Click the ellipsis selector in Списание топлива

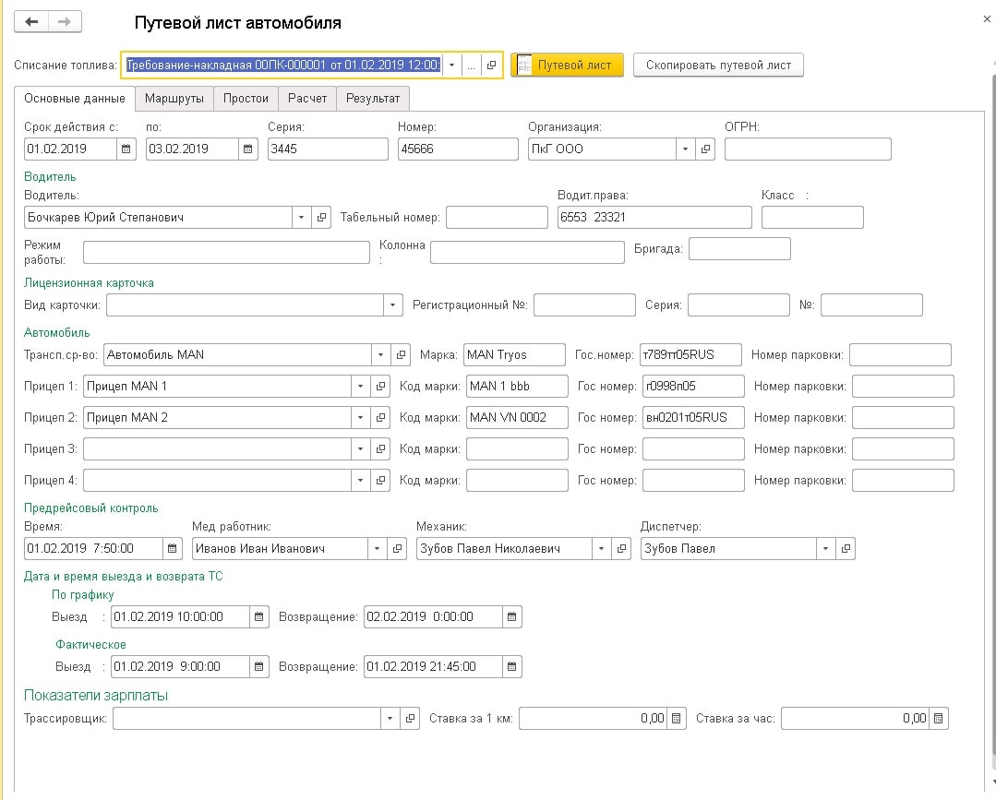pyautogui.click(x=471, y=65)
